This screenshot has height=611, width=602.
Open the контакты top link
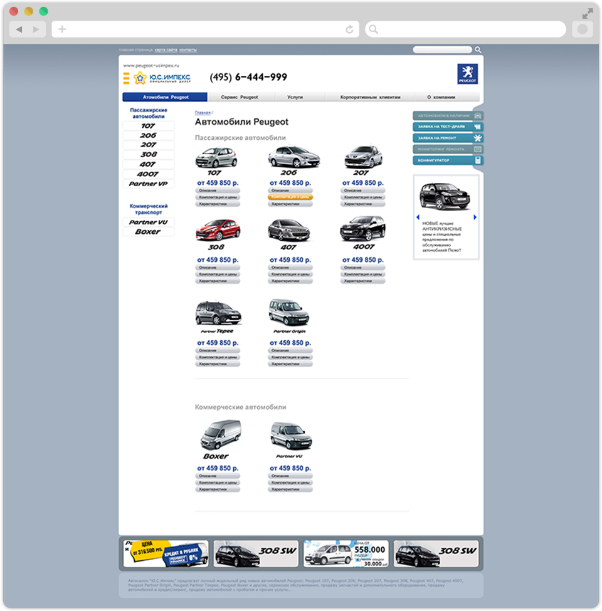tap(188, 50)
